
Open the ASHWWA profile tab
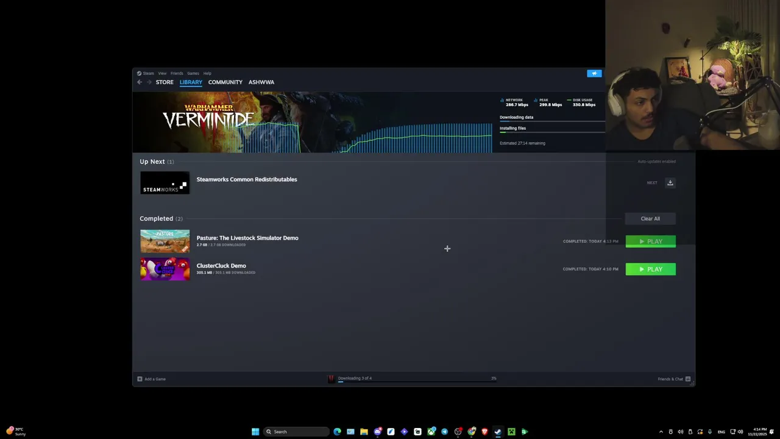(x=261, y=82)
